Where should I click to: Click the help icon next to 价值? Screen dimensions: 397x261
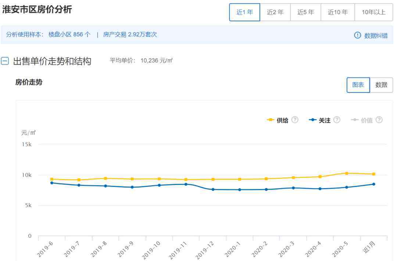[x=379, y=120]
